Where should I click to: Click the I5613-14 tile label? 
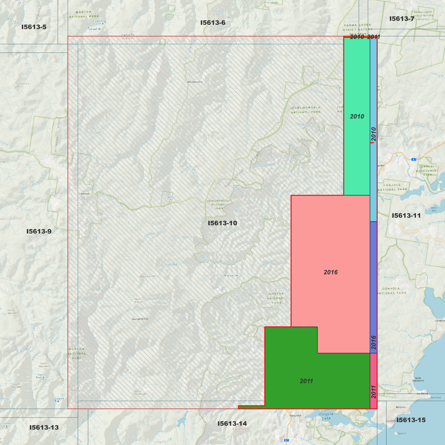[232, 423]
